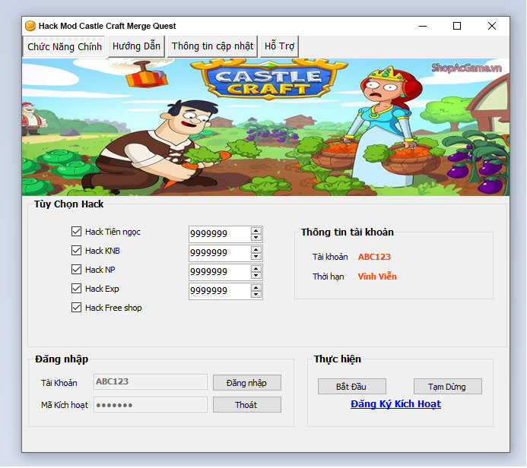Switch to the Chức Năng Chính tab
The image size is (527, 468).
64,46
